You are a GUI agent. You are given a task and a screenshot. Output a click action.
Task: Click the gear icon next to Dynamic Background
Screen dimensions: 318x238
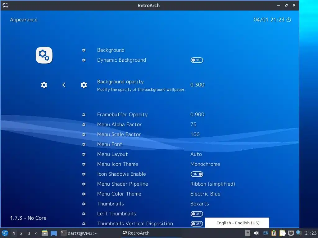pyautogui.click(x=84, y=60)
